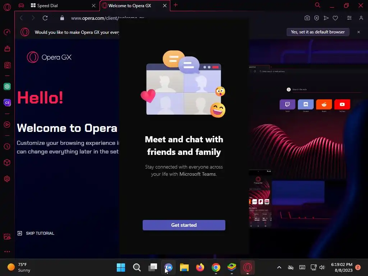Click Opera GX taskbar icon
This screenshot has height=276, width=368.
click(248, 267)
